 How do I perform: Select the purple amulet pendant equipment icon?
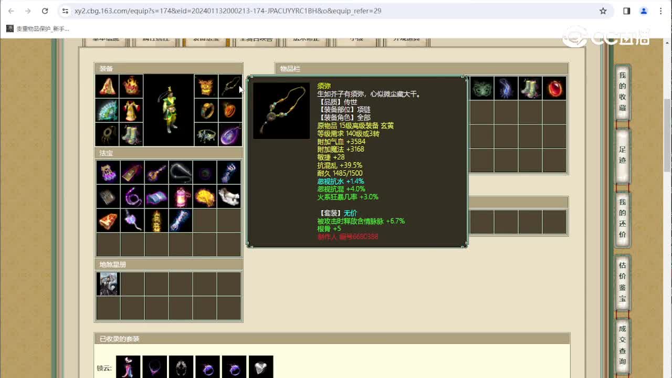(x=230, y=134)
